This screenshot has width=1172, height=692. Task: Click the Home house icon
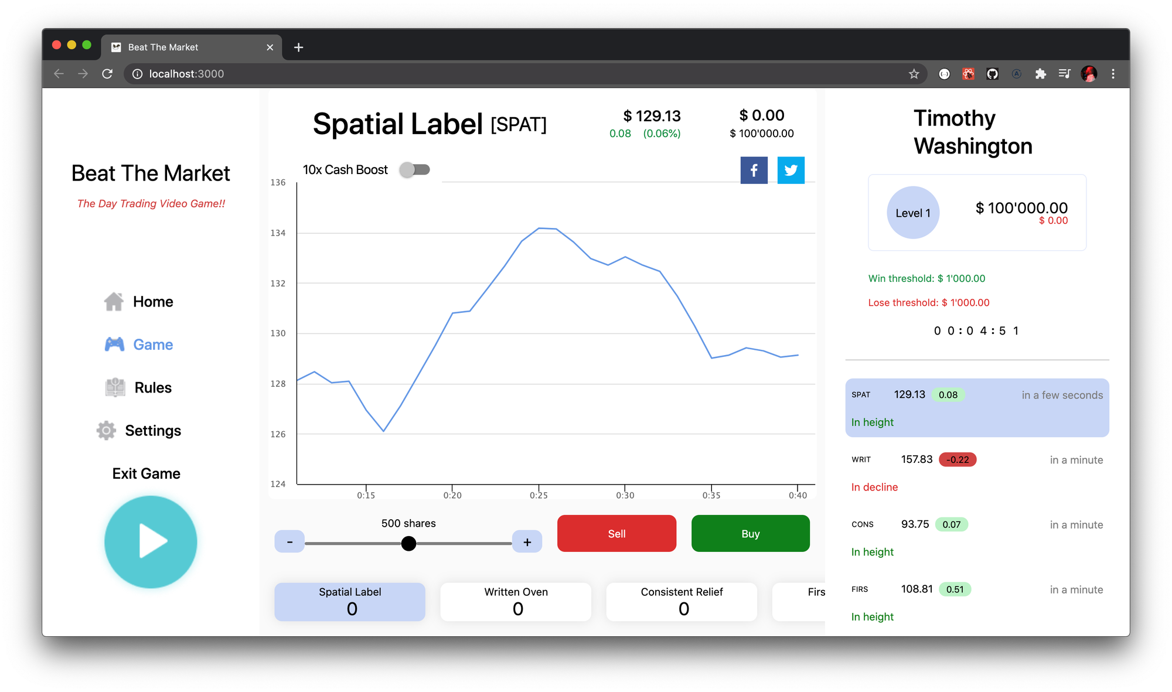pyautogui.click(x=114, y=302)
